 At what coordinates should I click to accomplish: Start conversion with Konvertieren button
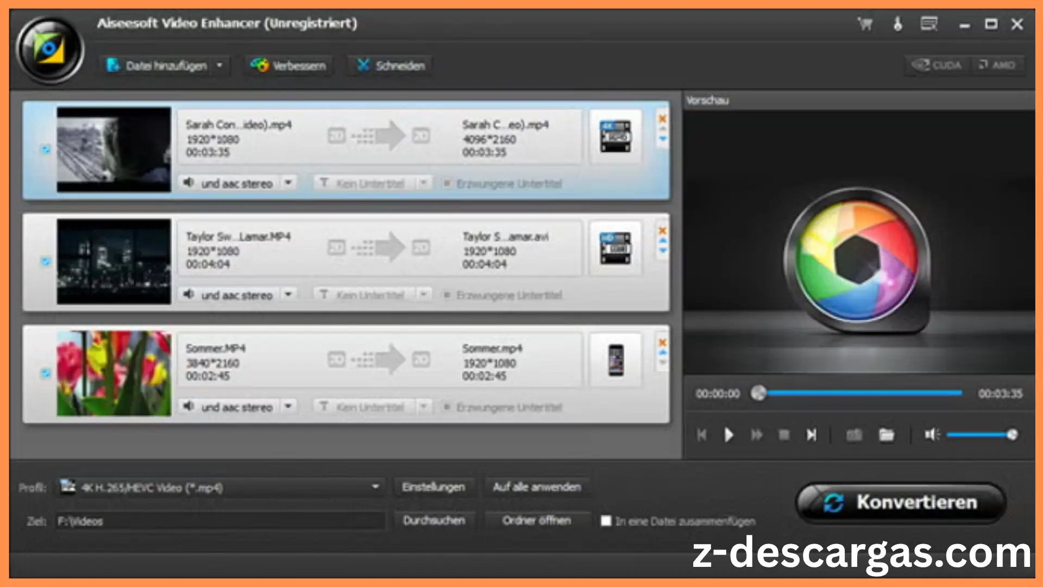point(901,503)
